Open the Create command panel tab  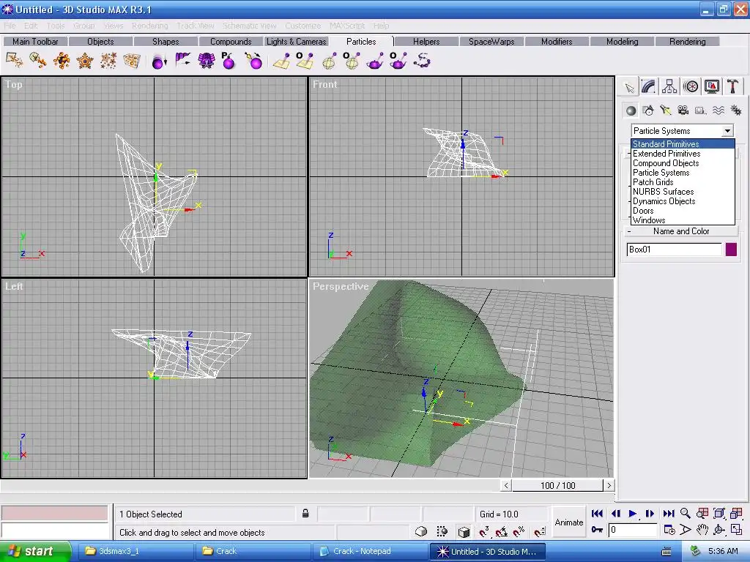coord(629,87)
